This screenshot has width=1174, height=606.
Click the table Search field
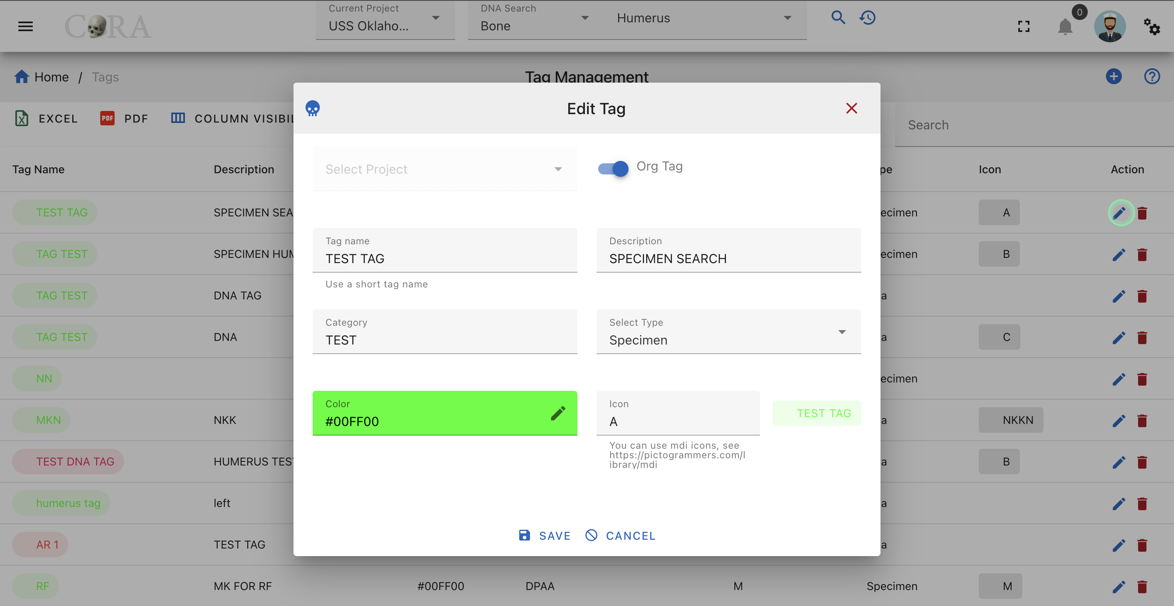(x=1034, y=125)
